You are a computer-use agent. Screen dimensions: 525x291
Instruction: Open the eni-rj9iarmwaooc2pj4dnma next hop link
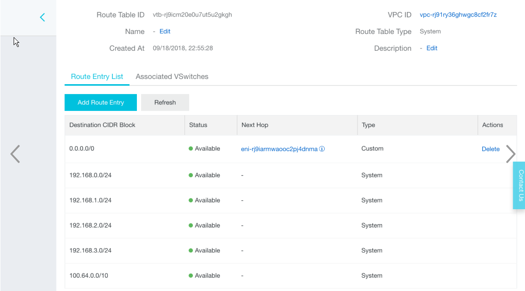[x=279, y=149]
